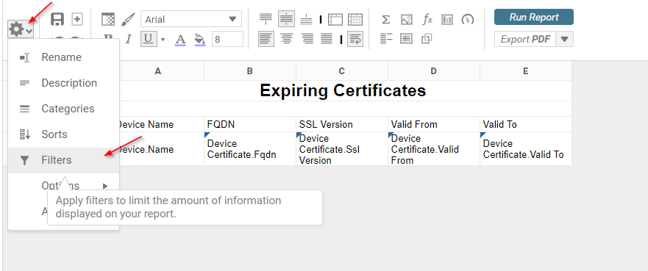Toggle wrap text icon
Viewport: 648px width, 271px height.
point(355,39)
